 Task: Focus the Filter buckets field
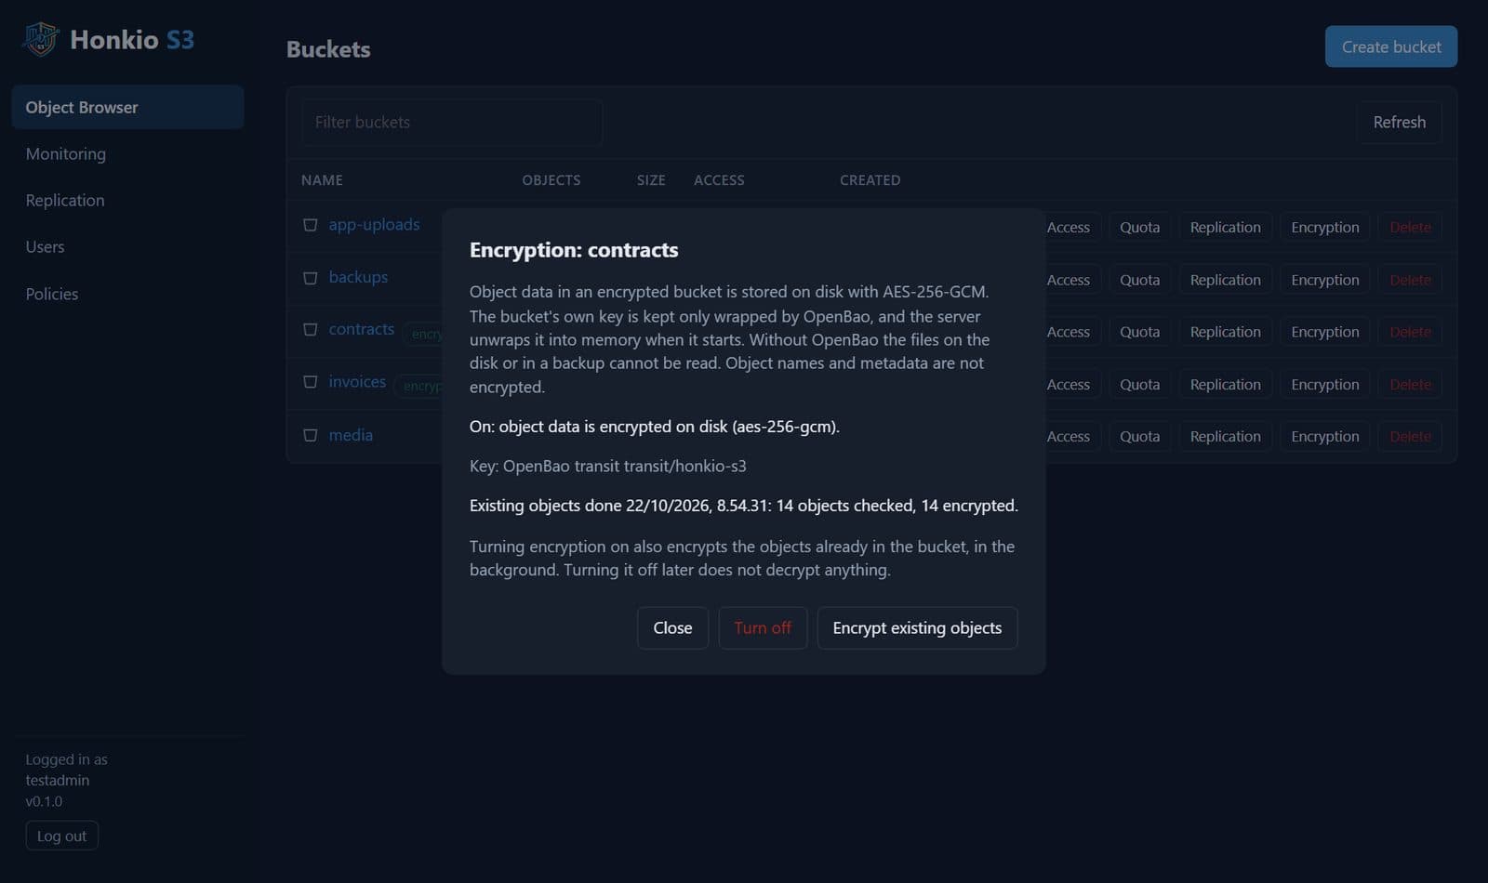click(x=451, y=122)
